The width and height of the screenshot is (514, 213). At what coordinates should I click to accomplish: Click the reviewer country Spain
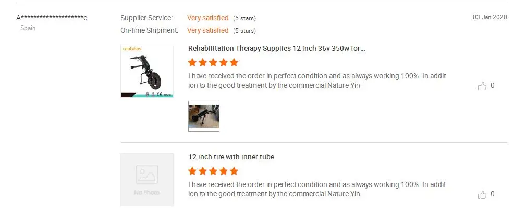tap(28, 28)
